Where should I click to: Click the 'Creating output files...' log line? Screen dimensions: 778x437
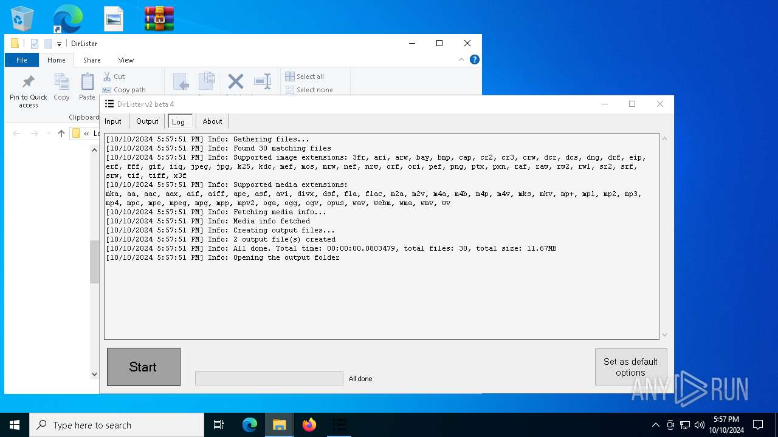[221, 230]
